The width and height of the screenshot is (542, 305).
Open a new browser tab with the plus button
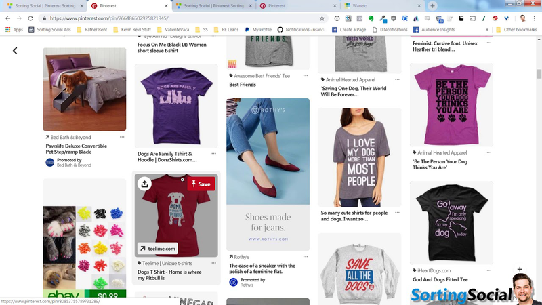pos(433,5)
